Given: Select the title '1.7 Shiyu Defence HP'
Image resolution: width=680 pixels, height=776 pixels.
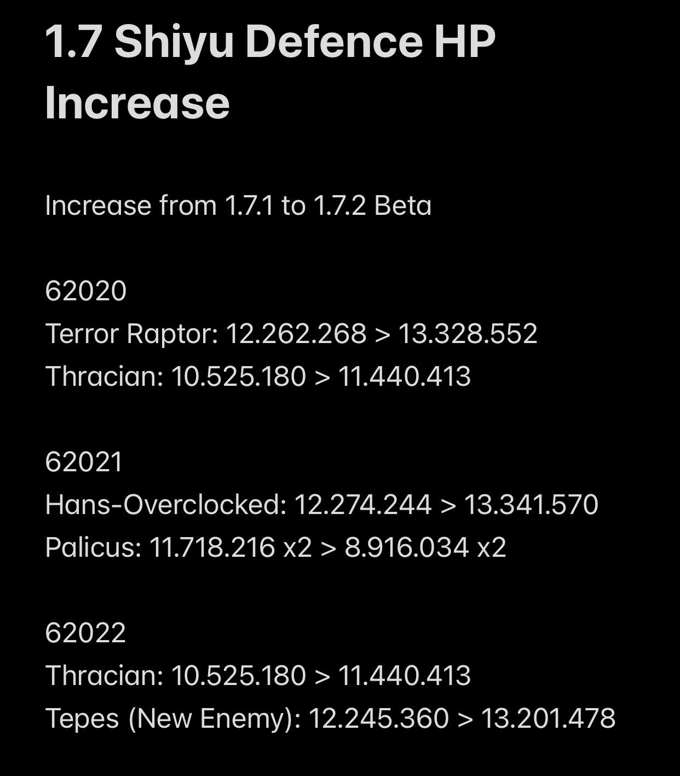Looking at the screenshot, I should click(270, 42).
